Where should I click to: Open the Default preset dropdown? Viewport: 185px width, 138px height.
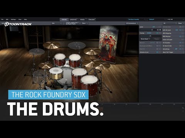pyautogui.click(x=157, y=20)
